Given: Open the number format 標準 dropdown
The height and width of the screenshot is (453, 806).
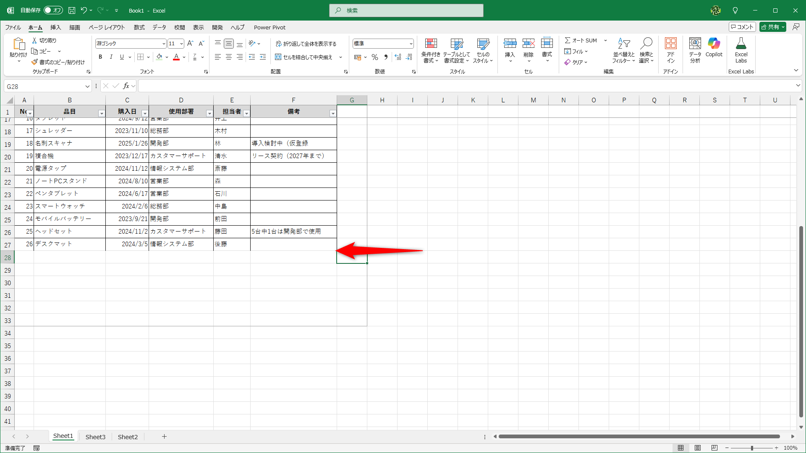Looking at the screenshot, I should pos(411,44).
